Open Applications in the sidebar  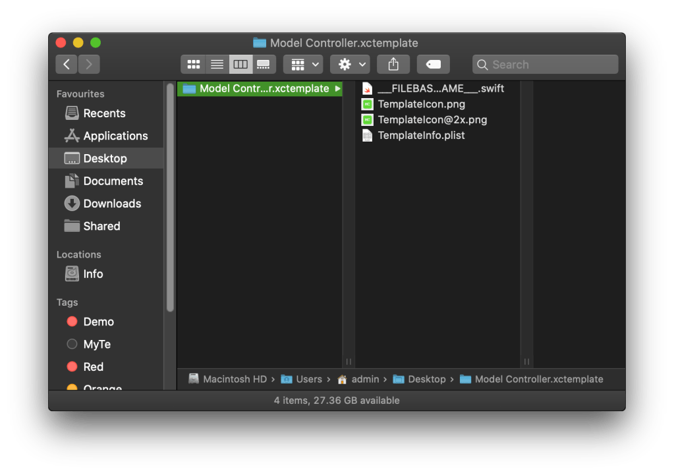pyautogui.click(x=115, y=136)
